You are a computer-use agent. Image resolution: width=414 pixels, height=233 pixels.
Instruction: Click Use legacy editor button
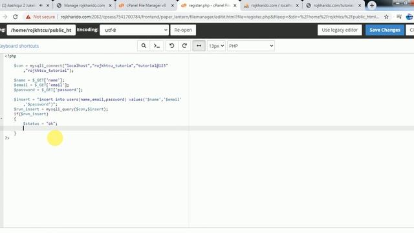340,30
